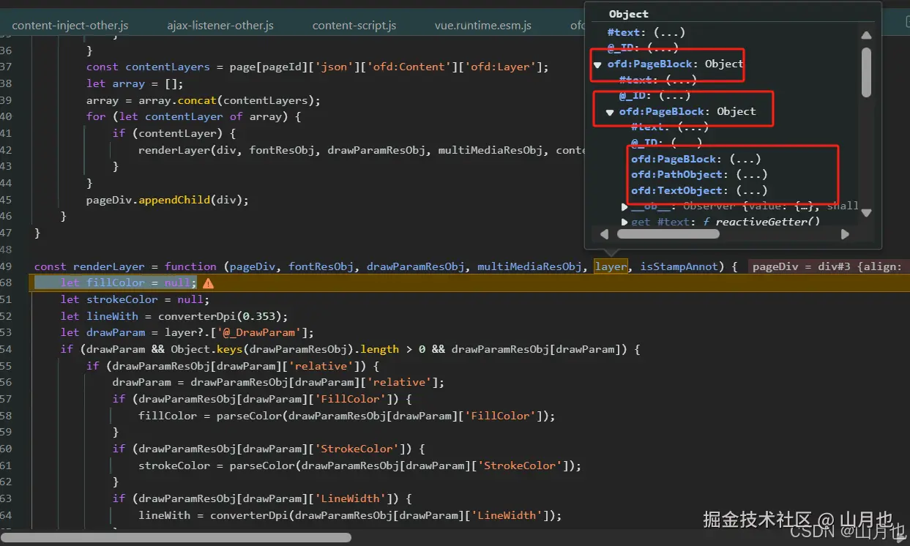Click the line number 52 gutter
Viewport: 910px width, 546px height.
point(7,316)
